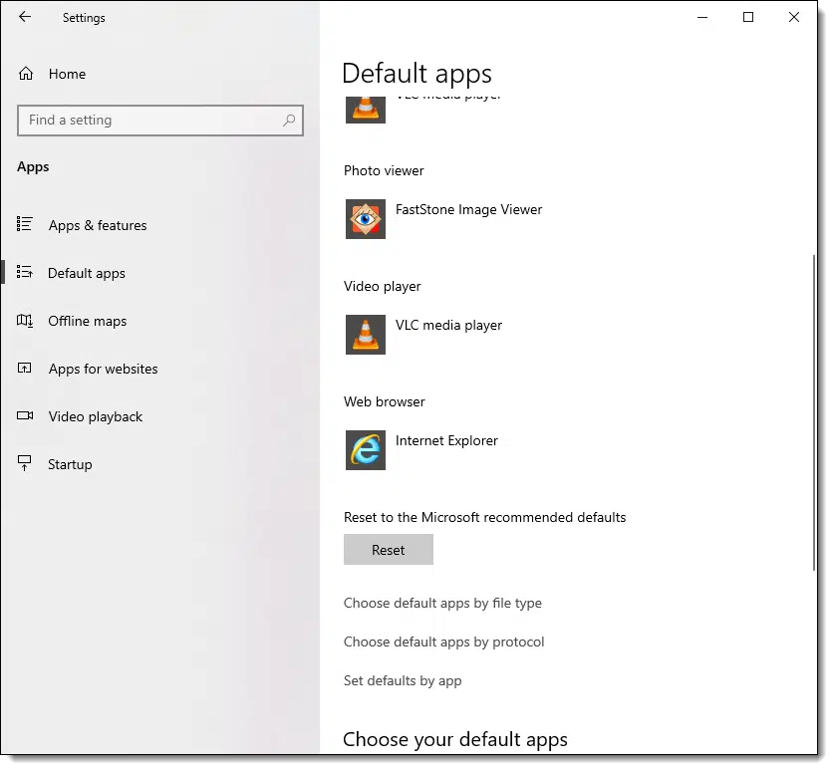The height and width of the screenshot is (770, 833).
Task: Maximize the Settings window
Action: [x=748, y=18]
